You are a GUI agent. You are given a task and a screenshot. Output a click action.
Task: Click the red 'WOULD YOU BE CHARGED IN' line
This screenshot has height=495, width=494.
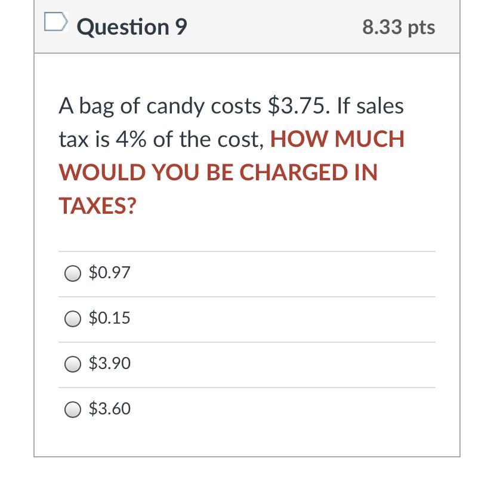pyautogui.click(x=218, y=173)
